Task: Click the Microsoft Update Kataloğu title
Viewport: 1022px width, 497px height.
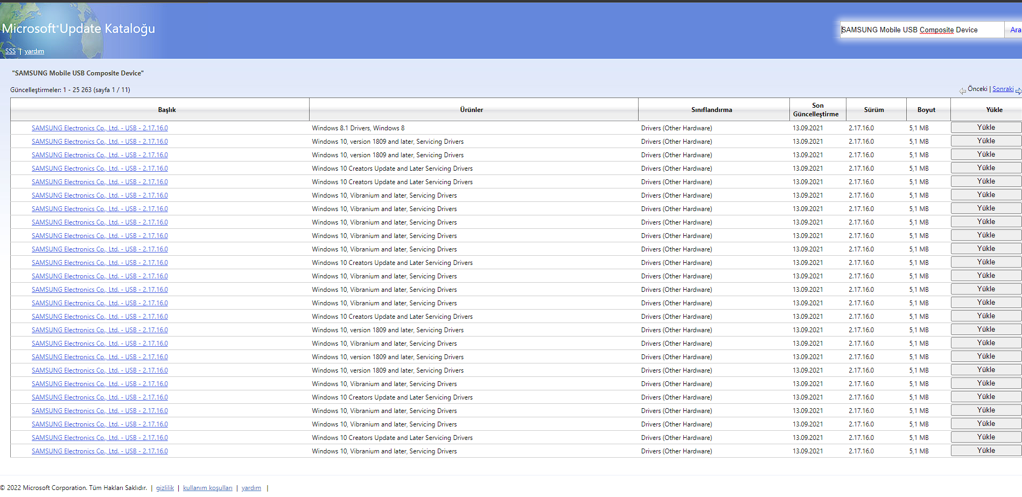Action: tap(79, 29)
